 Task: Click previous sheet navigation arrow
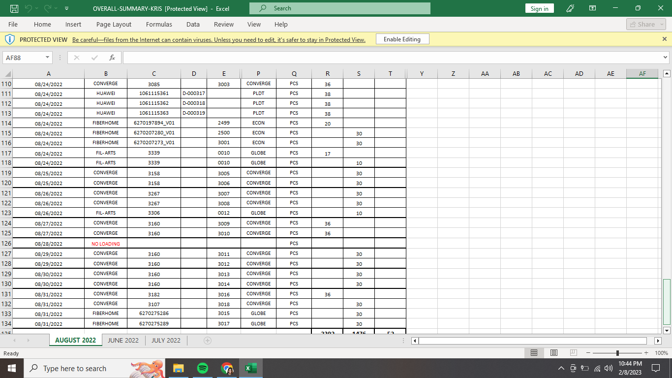tap(14, 341)
